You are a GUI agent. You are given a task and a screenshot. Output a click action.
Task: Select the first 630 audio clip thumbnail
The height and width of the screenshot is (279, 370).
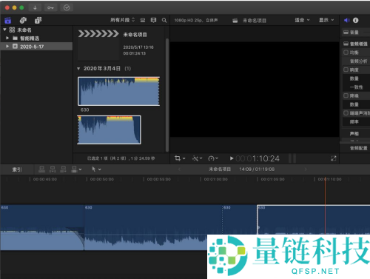[119, 91]
